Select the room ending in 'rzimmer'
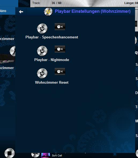 (7, 39)
